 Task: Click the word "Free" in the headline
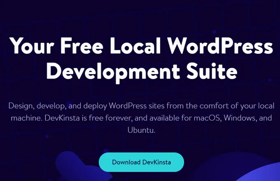[85, 46]
